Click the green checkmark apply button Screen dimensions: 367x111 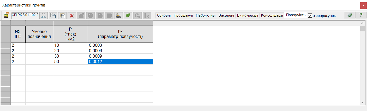click(x=349, y=15)
